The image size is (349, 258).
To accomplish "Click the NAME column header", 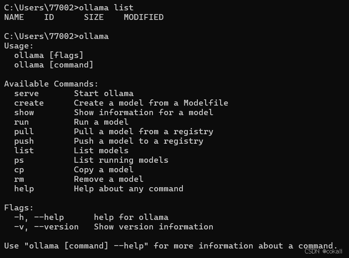I will (14, 17).
